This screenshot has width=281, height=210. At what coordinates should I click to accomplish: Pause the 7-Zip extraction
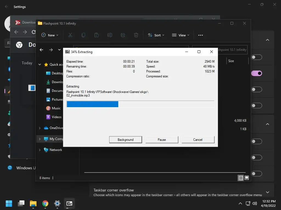(x=162, y=140)
